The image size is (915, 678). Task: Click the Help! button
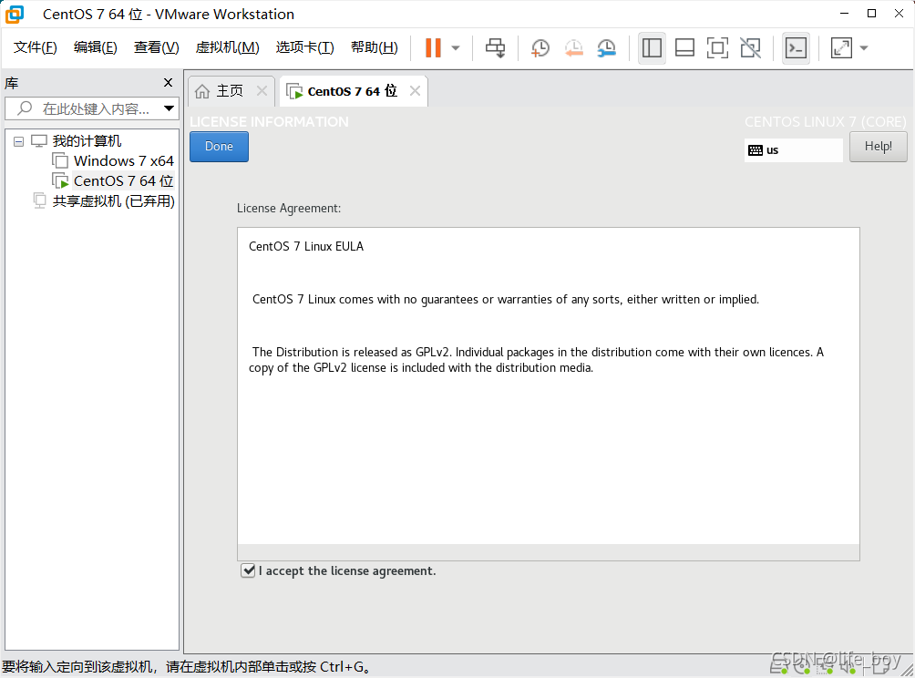tap(878, 147)
